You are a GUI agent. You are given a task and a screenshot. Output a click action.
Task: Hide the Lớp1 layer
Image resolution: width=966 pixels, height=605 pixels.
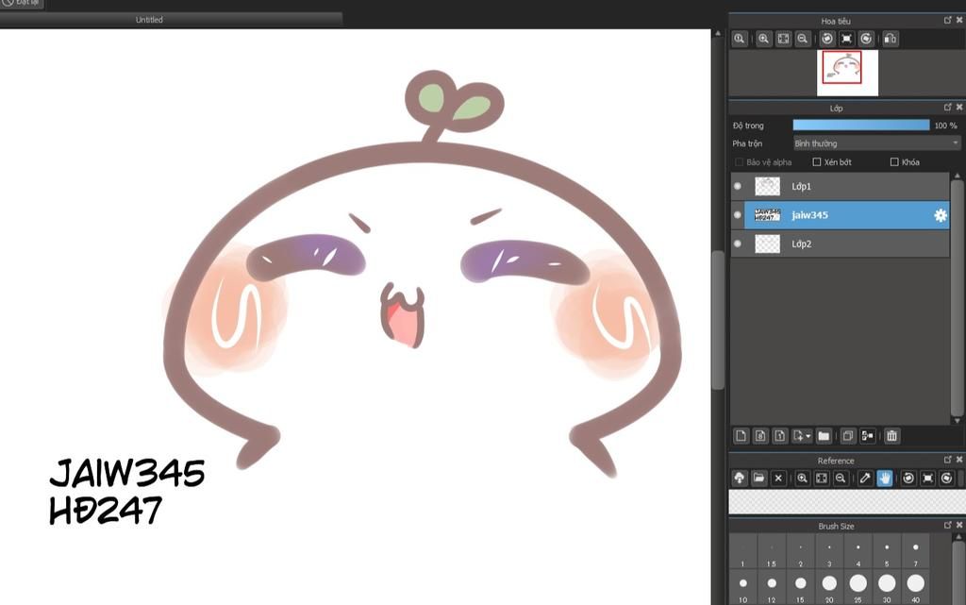click(738, 186)
